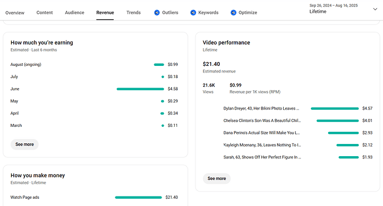Click the Kayleigh Mcenany revenue bar
This screenshot has width=383, height=206.
[x=347, y=145]
